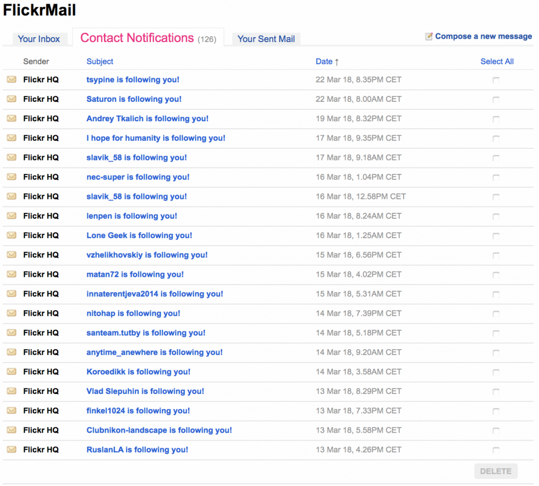Click envelope icon in santeam.tutby row
Screen dimensions: 539x486
click(11, 332)
